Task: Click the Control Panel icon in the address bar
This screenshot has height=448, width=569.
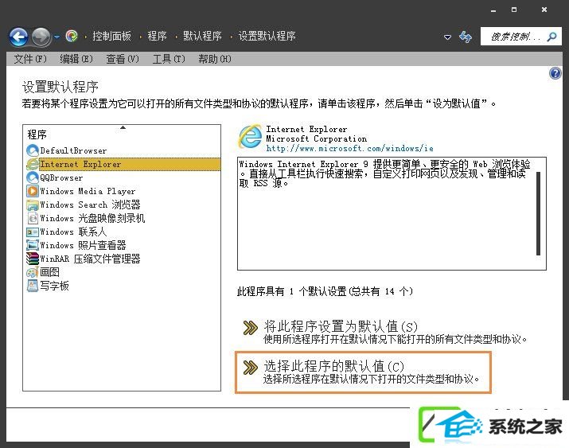Action: click(x=72, y=36)
